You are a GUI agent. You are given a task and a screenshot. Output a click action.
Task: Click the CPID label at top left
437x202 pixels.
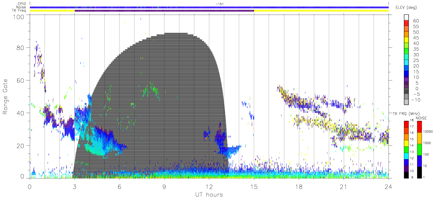[22, 4]
